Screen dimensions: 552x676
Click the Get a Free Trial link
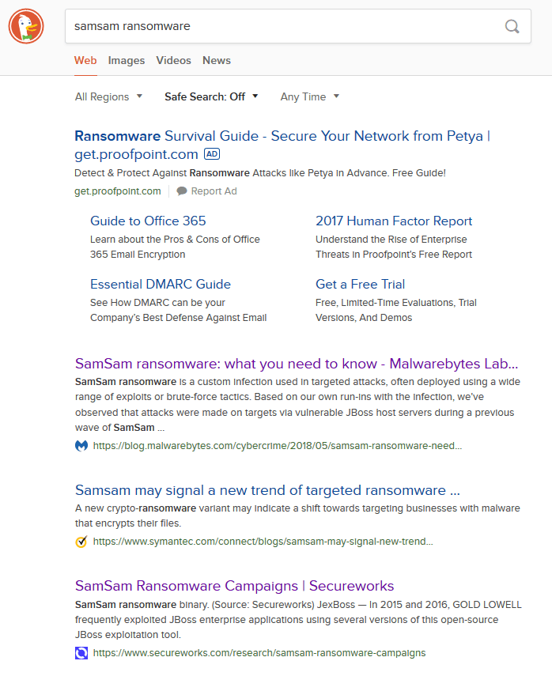360,285
